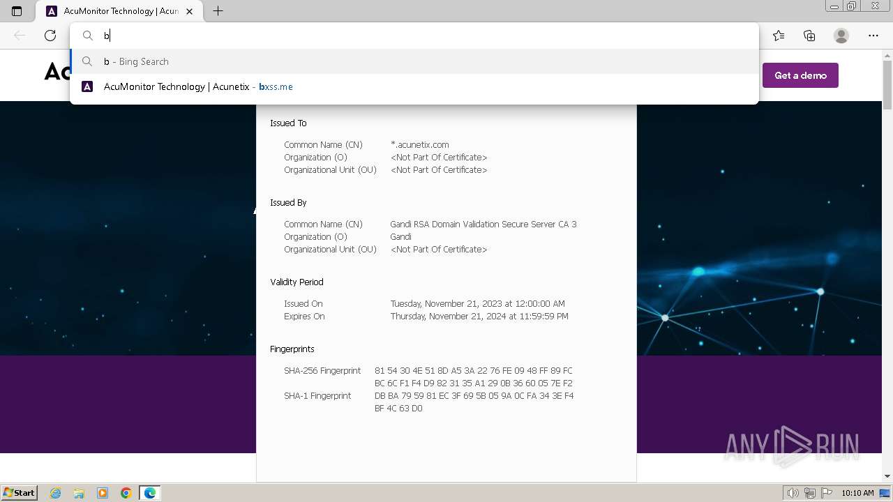Select the SHA-1 fingerprint first line
This screenshot has width=893, height=502.
474,396
